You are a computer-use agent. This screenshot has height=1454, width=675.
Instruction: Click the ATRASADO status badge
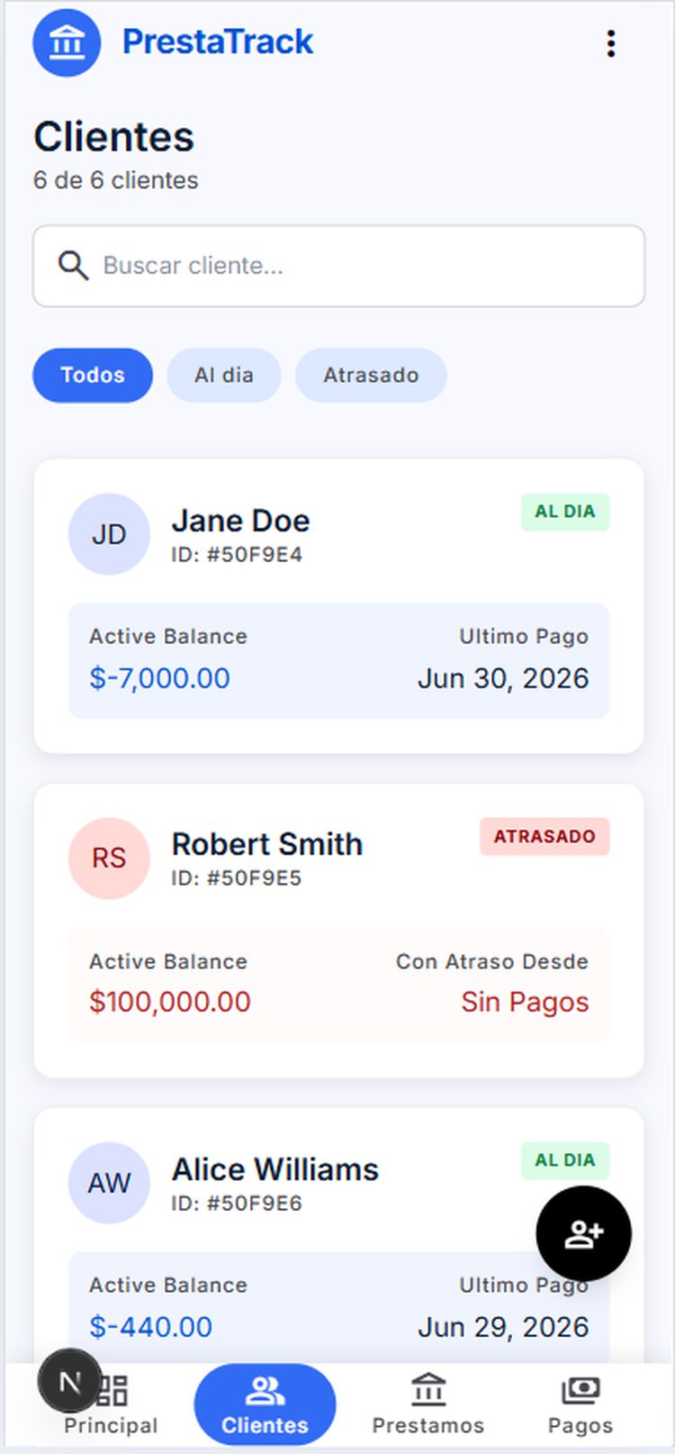(x=544, y=836)
